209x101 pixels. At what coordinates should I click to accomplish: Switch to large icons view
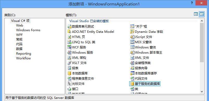(196, 14)
